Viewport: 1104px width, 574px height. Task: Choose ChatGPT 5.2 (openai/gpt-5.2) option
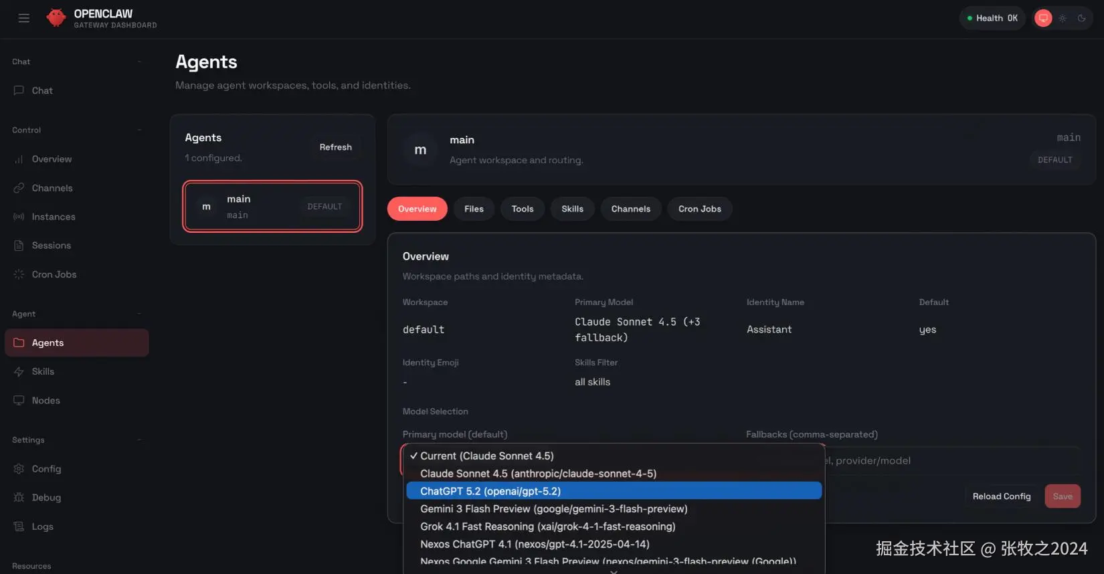614,491
